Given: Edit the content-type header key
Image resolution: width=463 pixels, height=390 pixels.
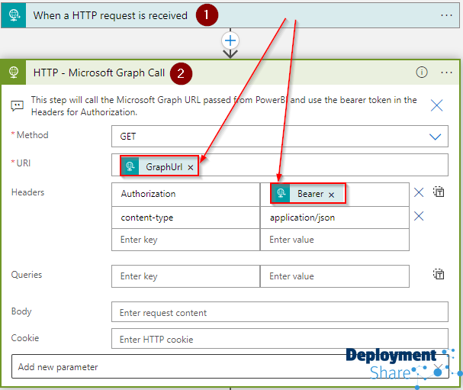Looking at the screenshot, I should pyautogui.click(x=185, y=218).
